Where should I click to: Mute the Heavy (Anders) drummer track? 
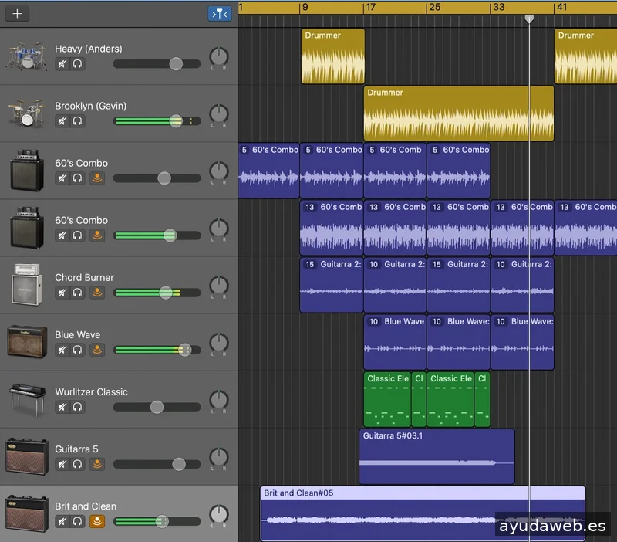click(62, 64)
